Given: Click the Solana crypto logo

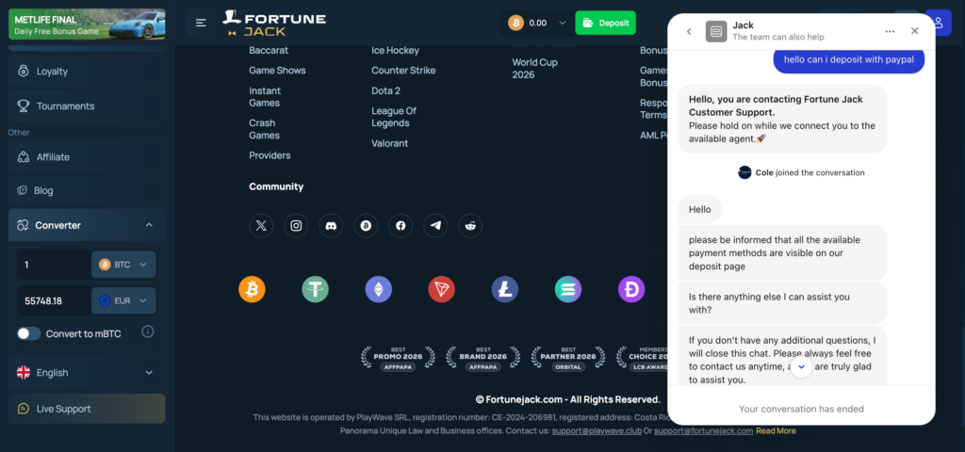Looking at the screenshot, I should point(568,289).
